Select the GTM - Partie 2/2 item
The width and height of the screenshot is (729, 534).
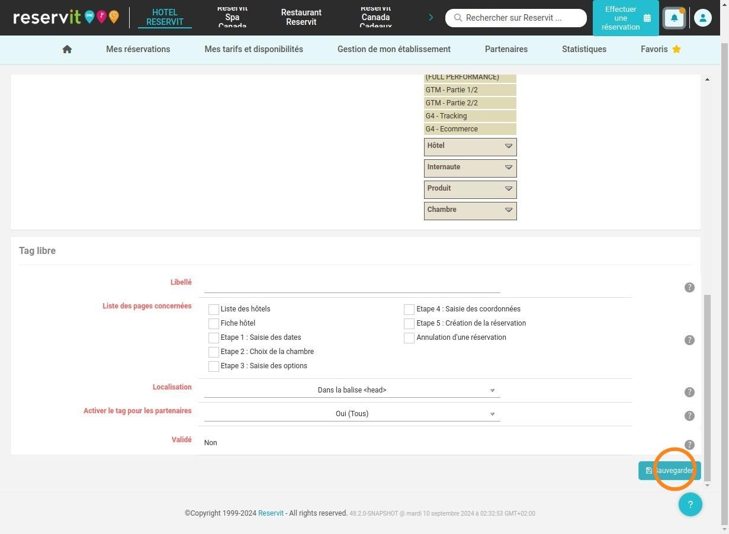click(470, 103)
